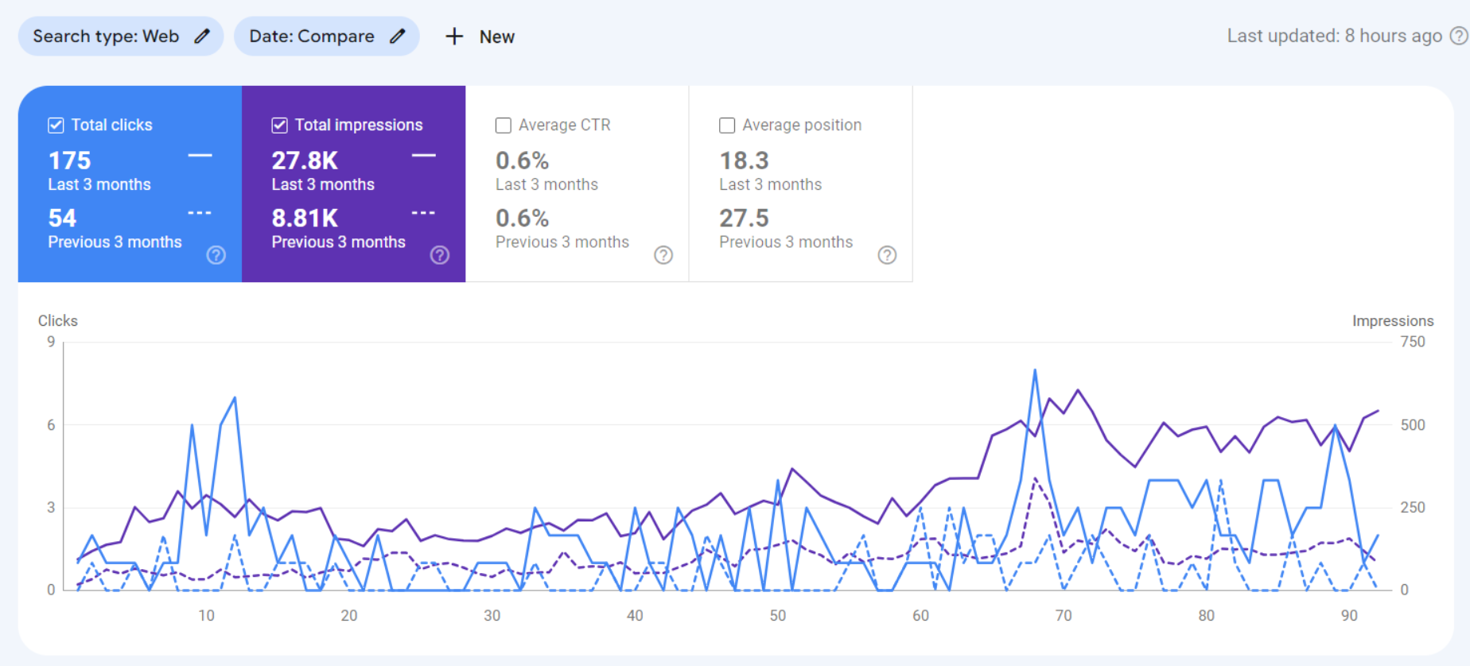The width and height of the screenshot is (1470, 666).
Task: Enable the Average position checkbox
Action: [x=727, y=126]
